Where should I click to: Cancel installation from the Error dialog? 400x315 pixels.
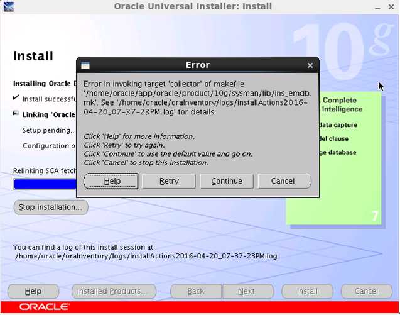284,181
